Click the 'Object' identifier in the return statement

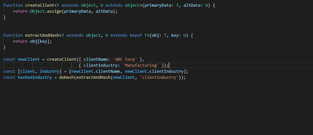pyautogui.click(x=37, y=11)
